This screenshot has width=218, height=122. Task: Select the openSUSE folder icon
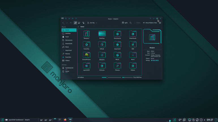[x=86, y=66]
